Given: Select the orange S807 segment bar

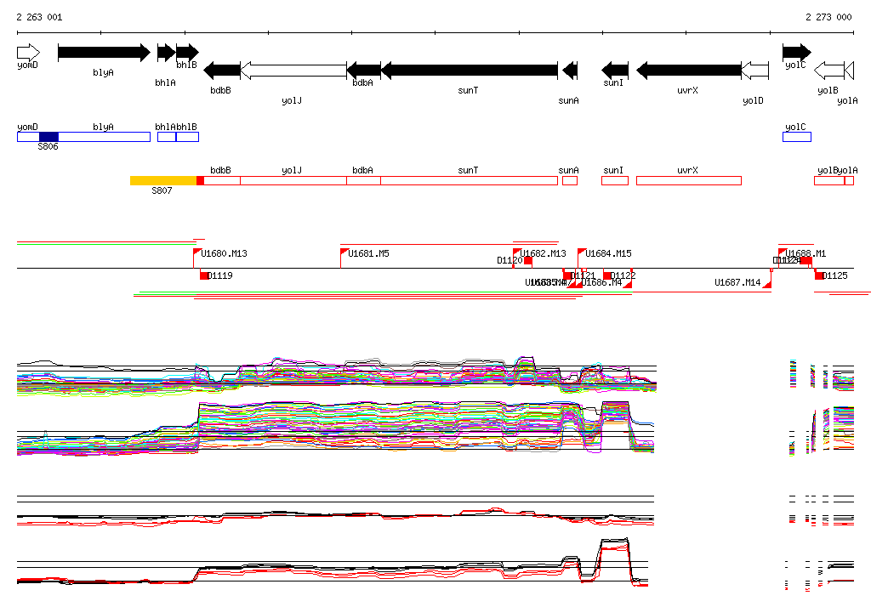Looking at the screenshot, I should [162, 180].
